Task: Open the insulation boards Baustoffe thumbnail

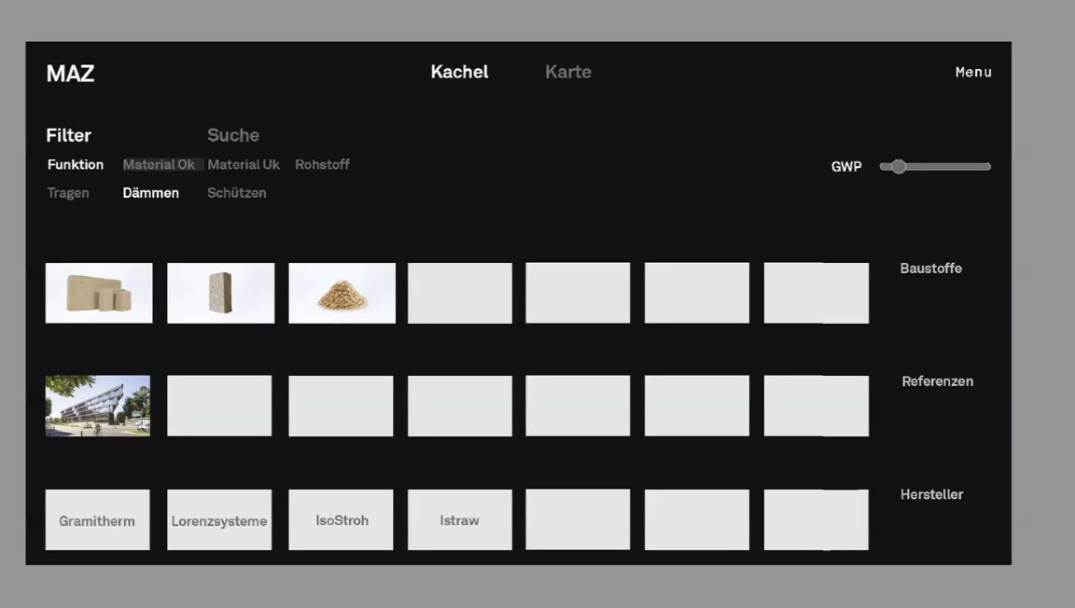Action: pos(99,293)
